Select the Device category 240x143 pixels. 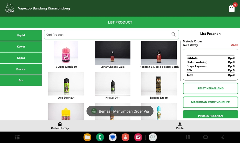21,69
